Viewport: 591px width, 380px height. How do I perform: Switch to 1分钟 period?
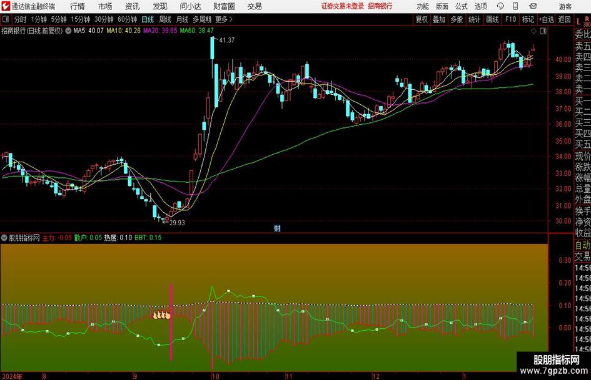tap(38, 19)
